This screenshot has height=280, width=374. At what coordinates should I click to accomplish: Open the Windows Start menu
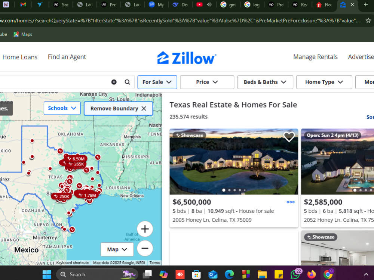(47, 274)
